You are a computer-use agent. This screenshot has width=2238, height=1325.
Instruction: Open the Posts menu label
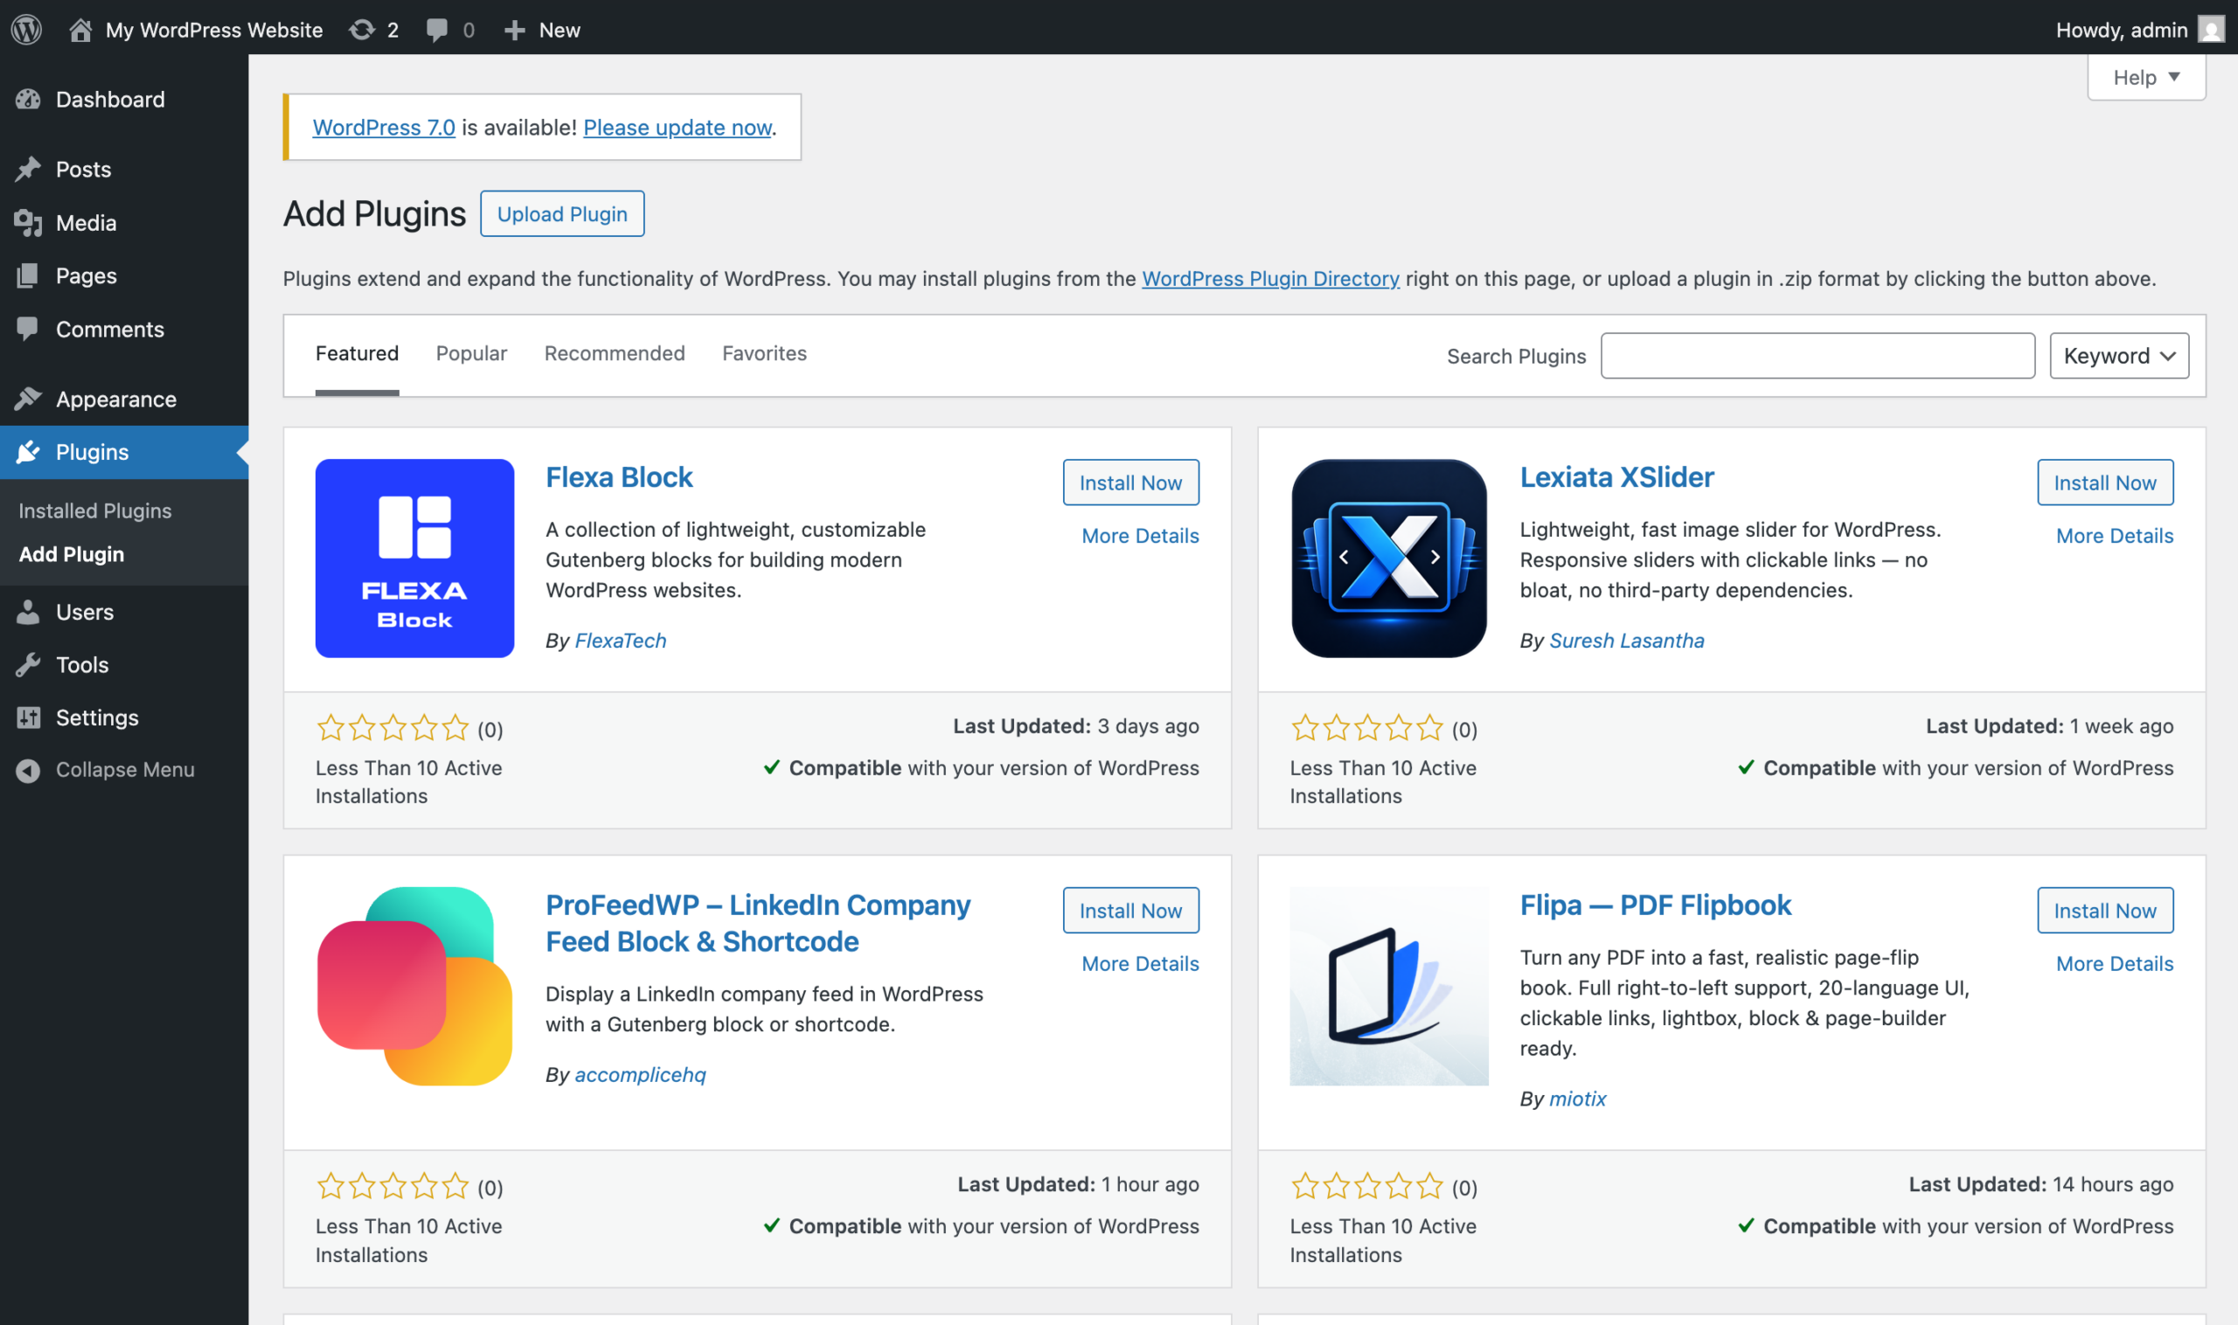pos(84,169)
